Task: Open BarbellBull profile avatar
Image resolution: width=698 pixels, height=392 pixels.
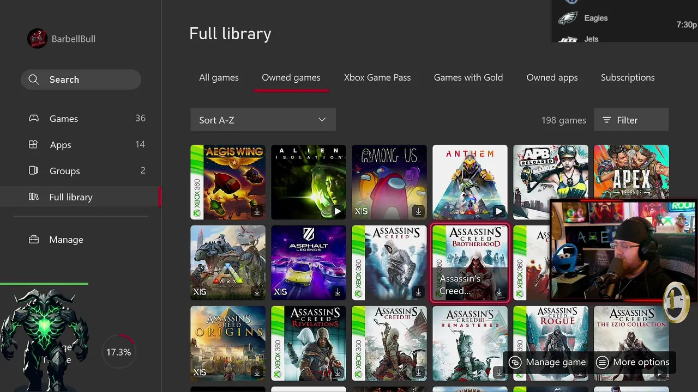Action: (x=37, y=39)
